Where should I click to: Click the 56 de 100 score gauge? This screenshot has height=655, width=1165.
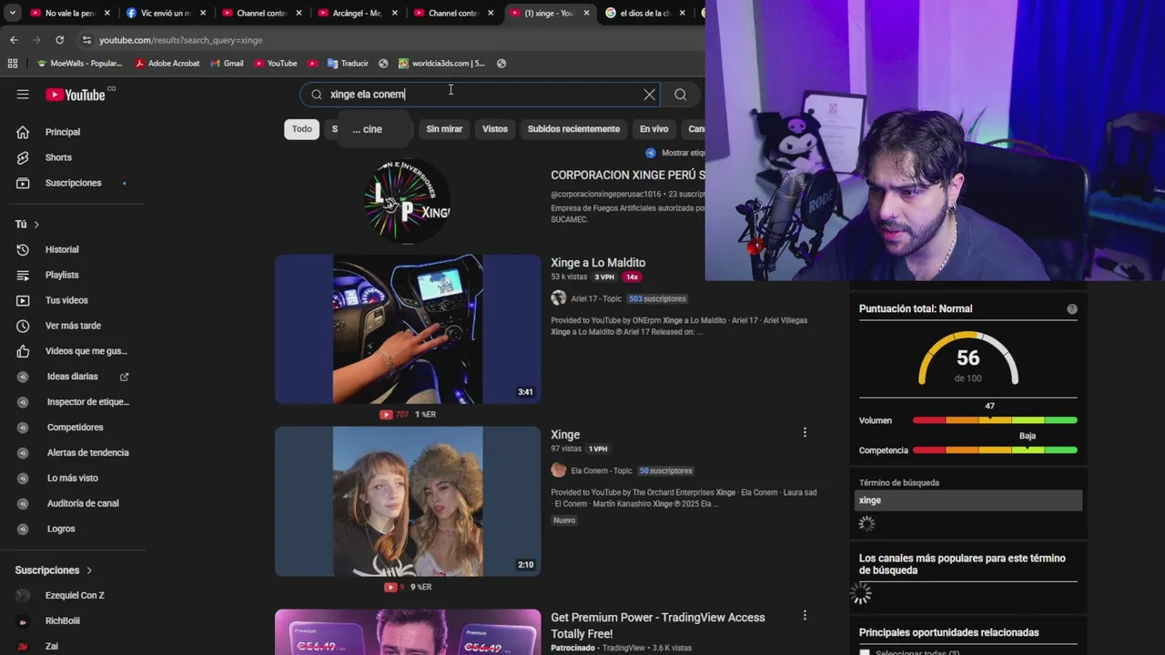click(967, 359)
